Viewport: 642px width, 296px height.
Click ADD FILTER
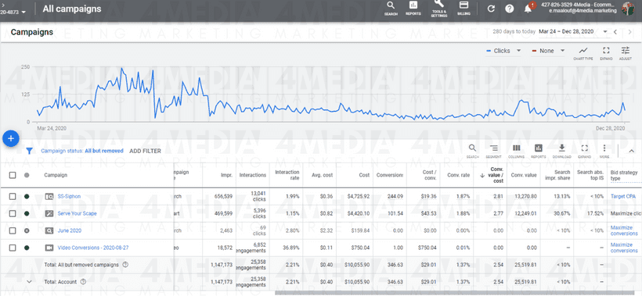point(146,151)
